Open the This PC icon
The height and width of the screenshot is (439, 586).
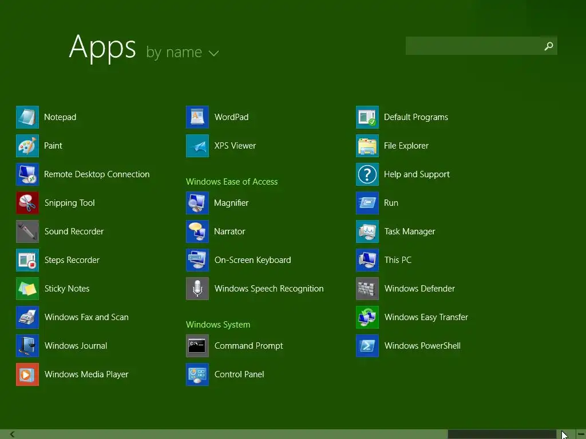click(x=367, y=260)
